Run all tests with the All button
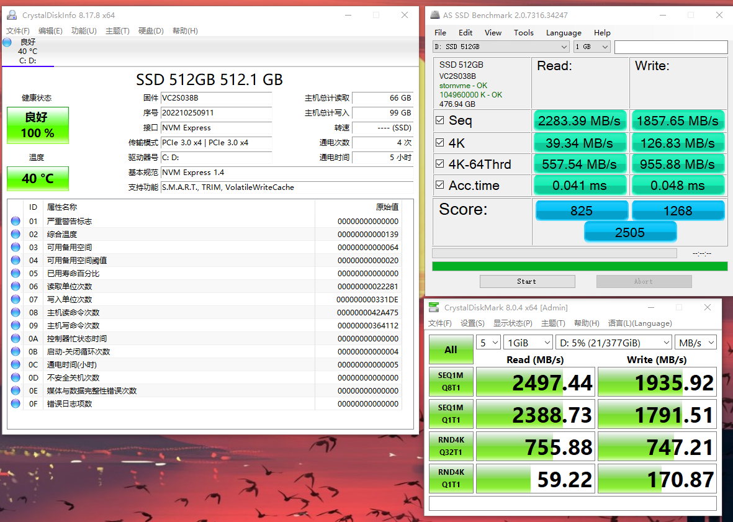The height and width of the screenshot is (522, 733). coord(451,349)
